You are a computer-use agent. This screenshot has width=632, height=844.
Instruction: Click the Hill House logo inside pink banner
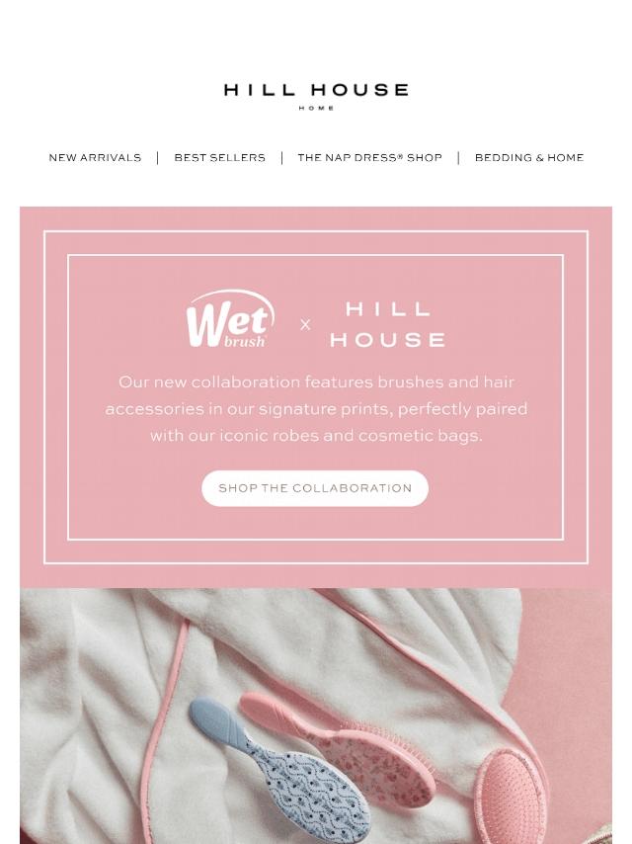pyautogui.click(x=388, y=324)
